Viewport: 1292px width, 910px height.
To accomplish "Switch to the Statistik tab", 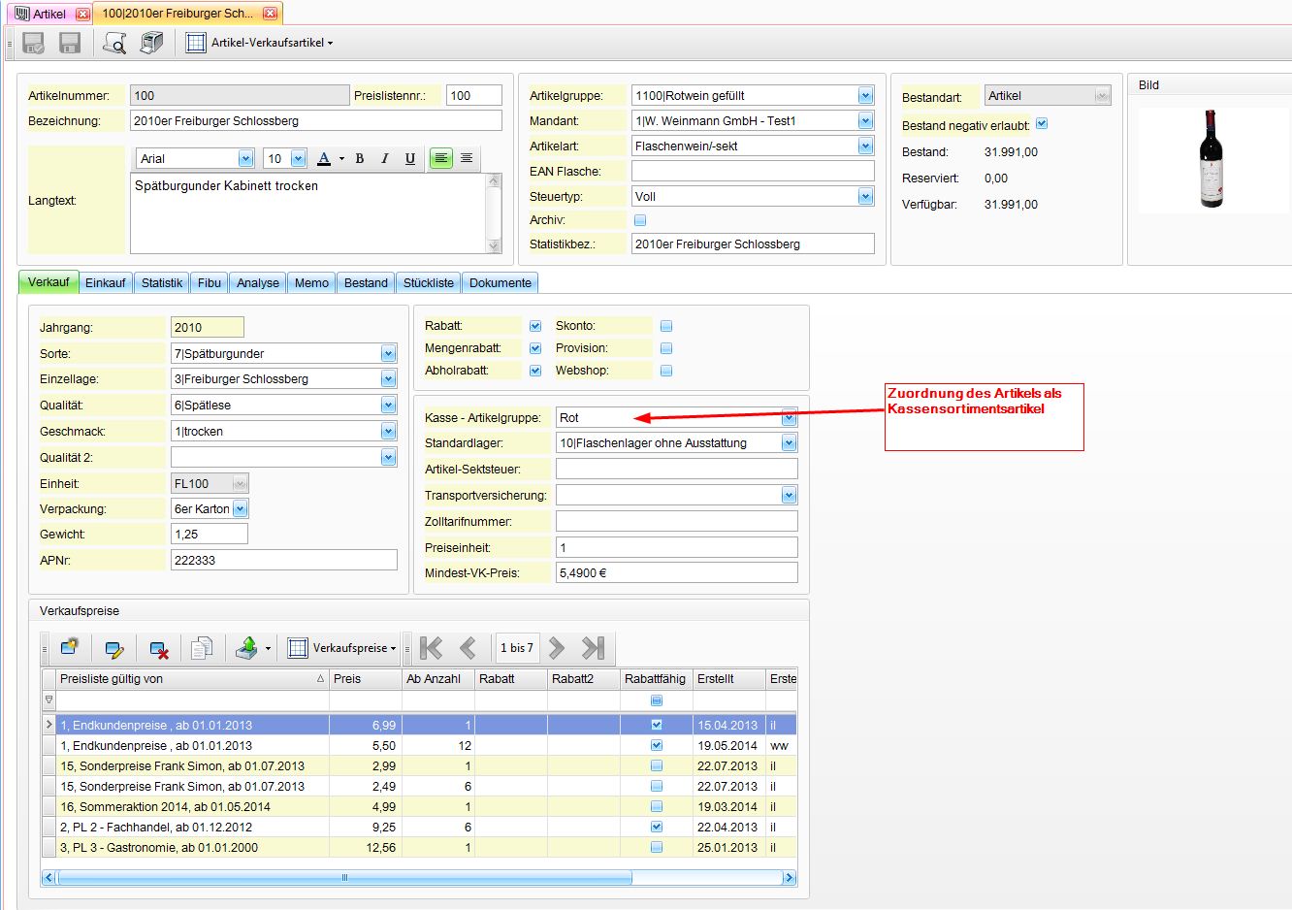I will coord(161,282).
